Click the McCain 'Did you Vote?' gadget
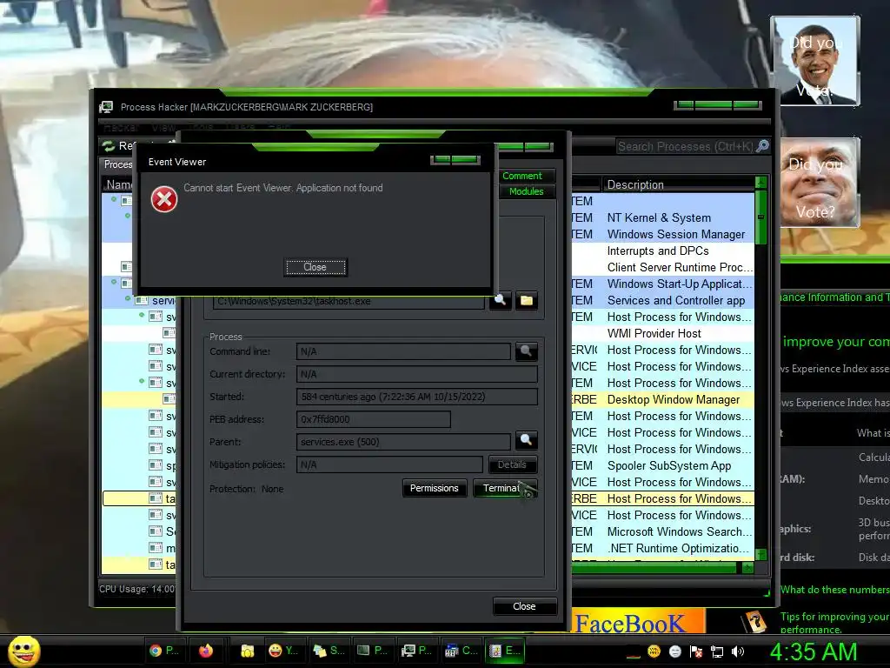This screenshot has height=668, width=890. 819,183
